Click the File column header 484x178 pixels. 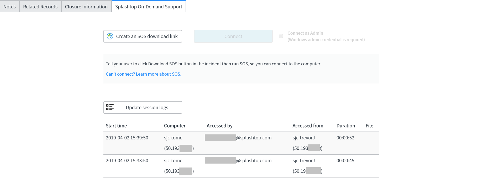369,126
